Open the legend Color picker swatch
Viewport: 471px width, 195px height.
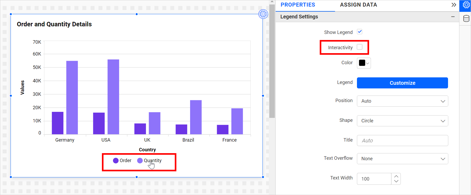(364, 63)
